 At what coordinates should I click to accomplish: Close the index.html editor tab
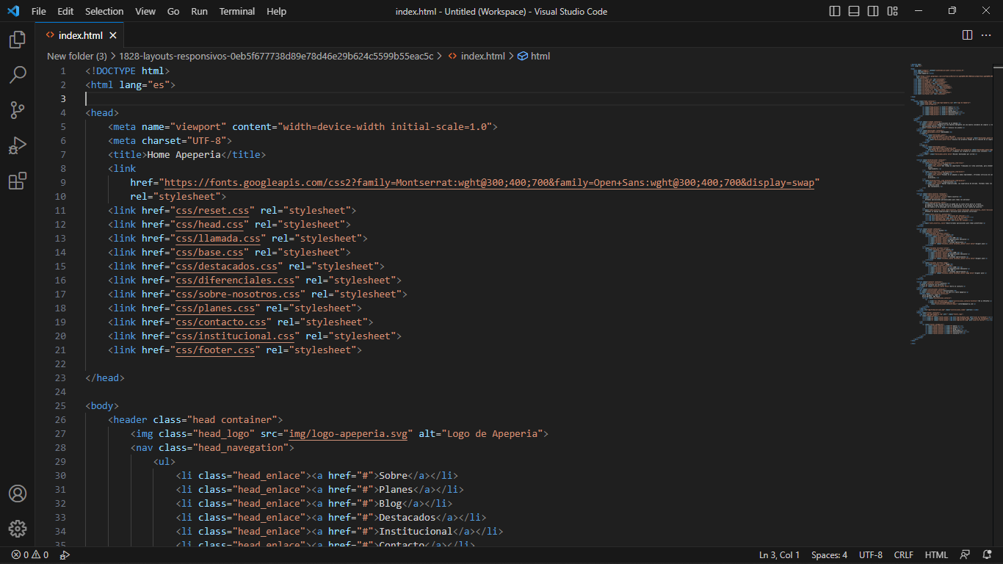(113, 35)
